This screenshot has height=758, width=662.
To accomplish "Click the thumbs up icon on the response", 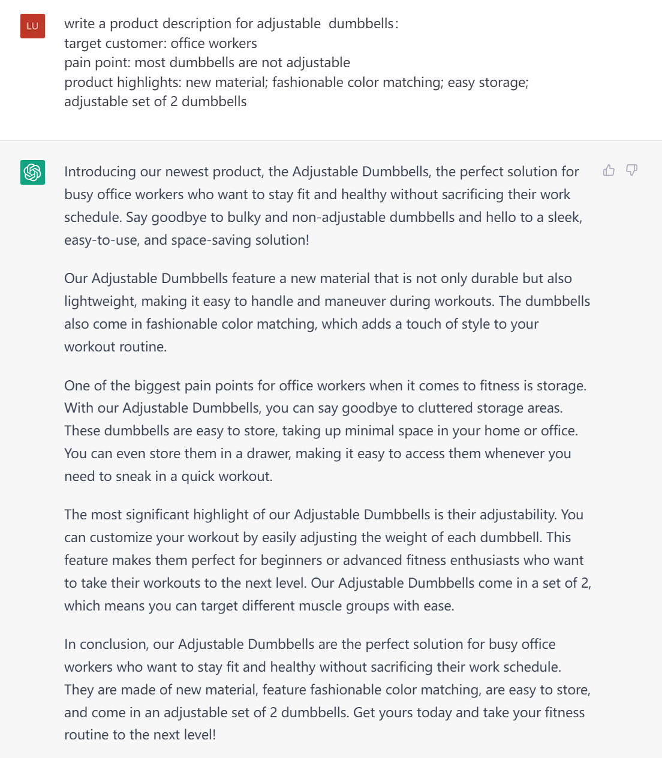I will pyautogui.click(x=609, y=171).
